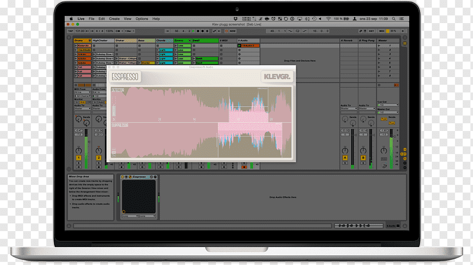This screenshot has width=473, height=265.
Task: Click the Dropbox icon in menu bar
Action: pyautogui.click(x=236, y=18)
